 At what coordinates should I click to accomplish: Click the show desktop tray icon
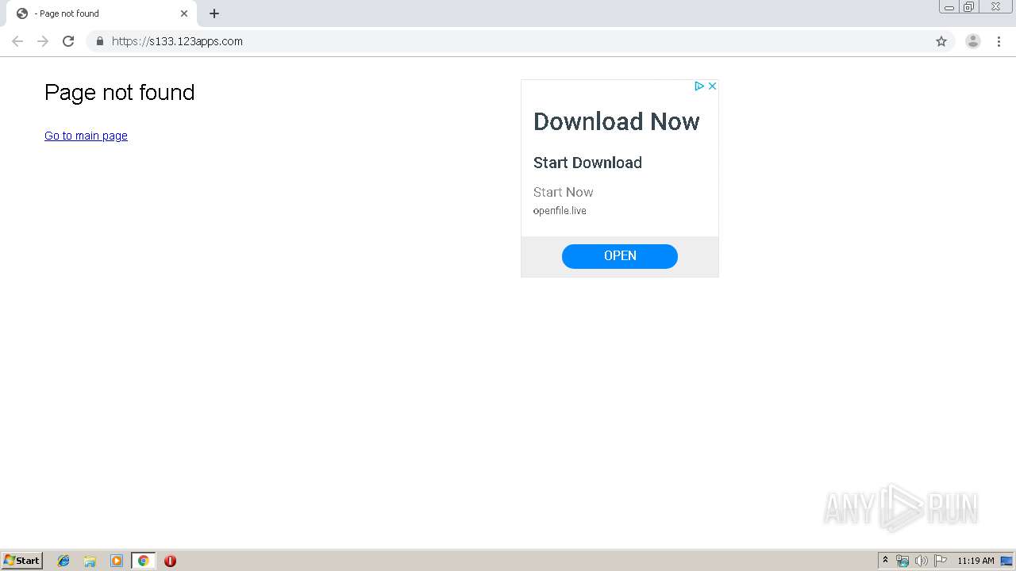(x=1006, y=561)
